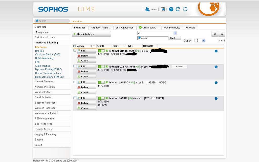Image resolution: width=259 pixels, height=162 pixels.
Task: Select the Interfaces tab
Action: click(80, 28)
